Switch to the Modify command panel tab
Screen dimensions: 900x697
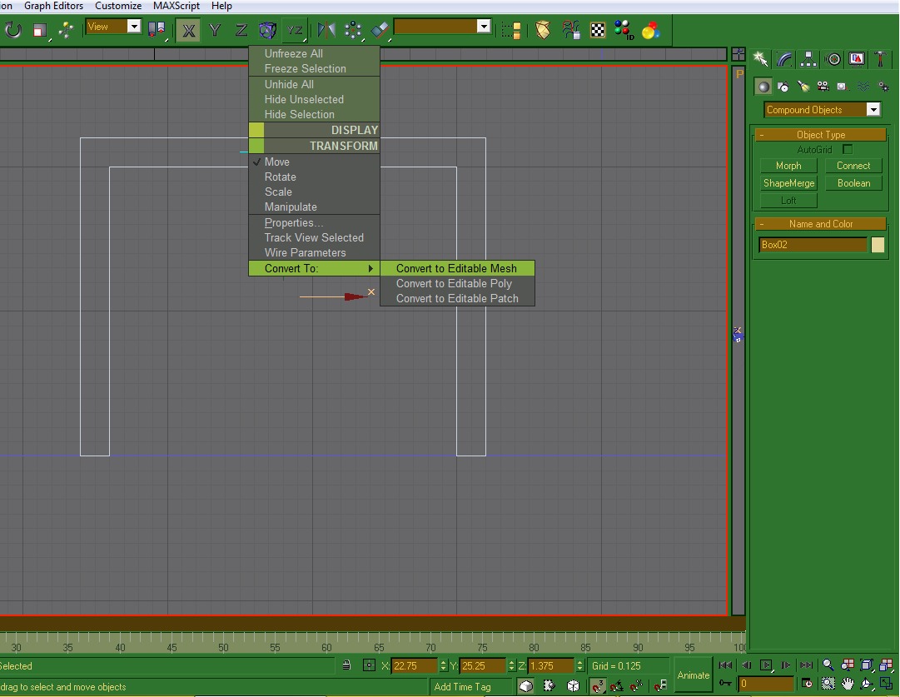coord(784,59)
